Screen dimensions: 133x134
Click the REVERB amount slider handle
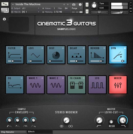point(101,61)
